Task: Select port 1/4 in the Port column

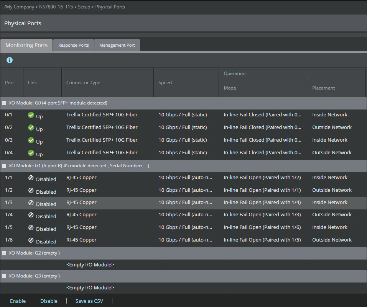Action: click(9, 214)
